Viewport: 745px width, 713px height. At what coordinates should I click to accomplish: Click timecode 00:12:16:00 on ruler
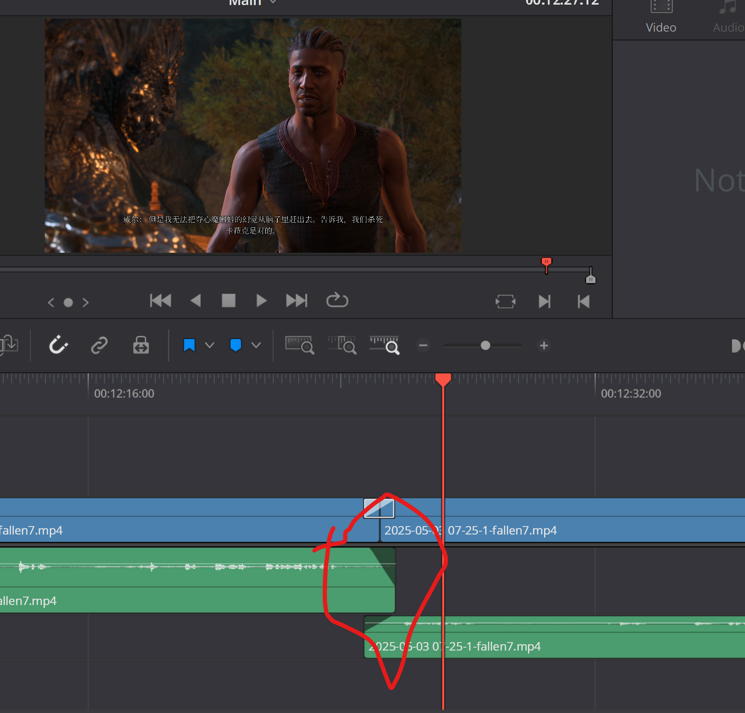(124, 394)
